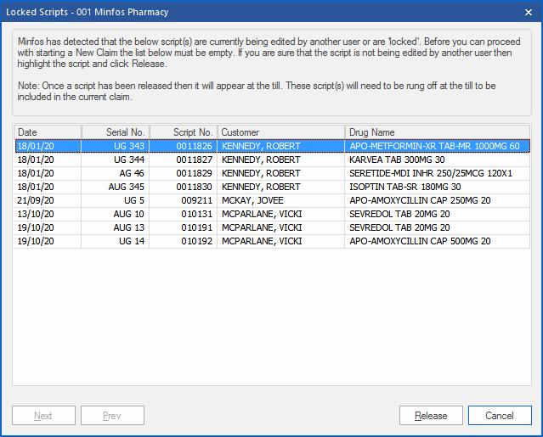Click SEVREDOL drug on 13/10/20 row

tap(399, 214)
